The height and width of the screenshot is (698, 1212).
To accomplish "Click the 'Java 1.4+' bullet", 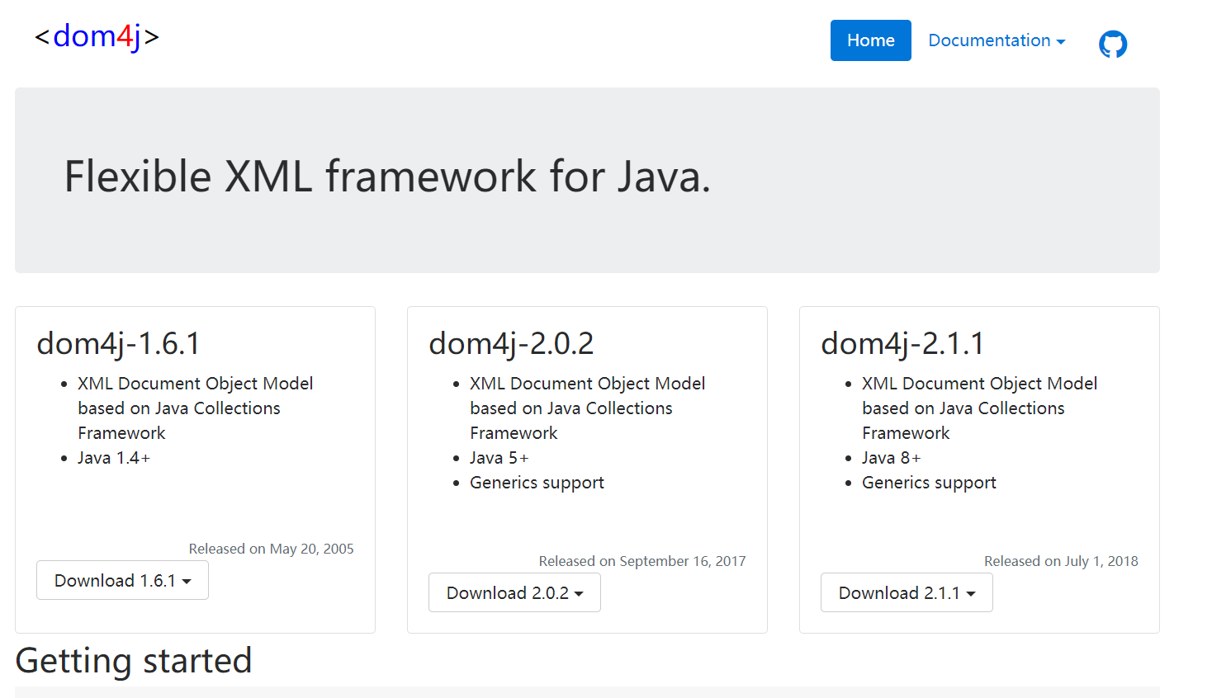I will point(114,458).
